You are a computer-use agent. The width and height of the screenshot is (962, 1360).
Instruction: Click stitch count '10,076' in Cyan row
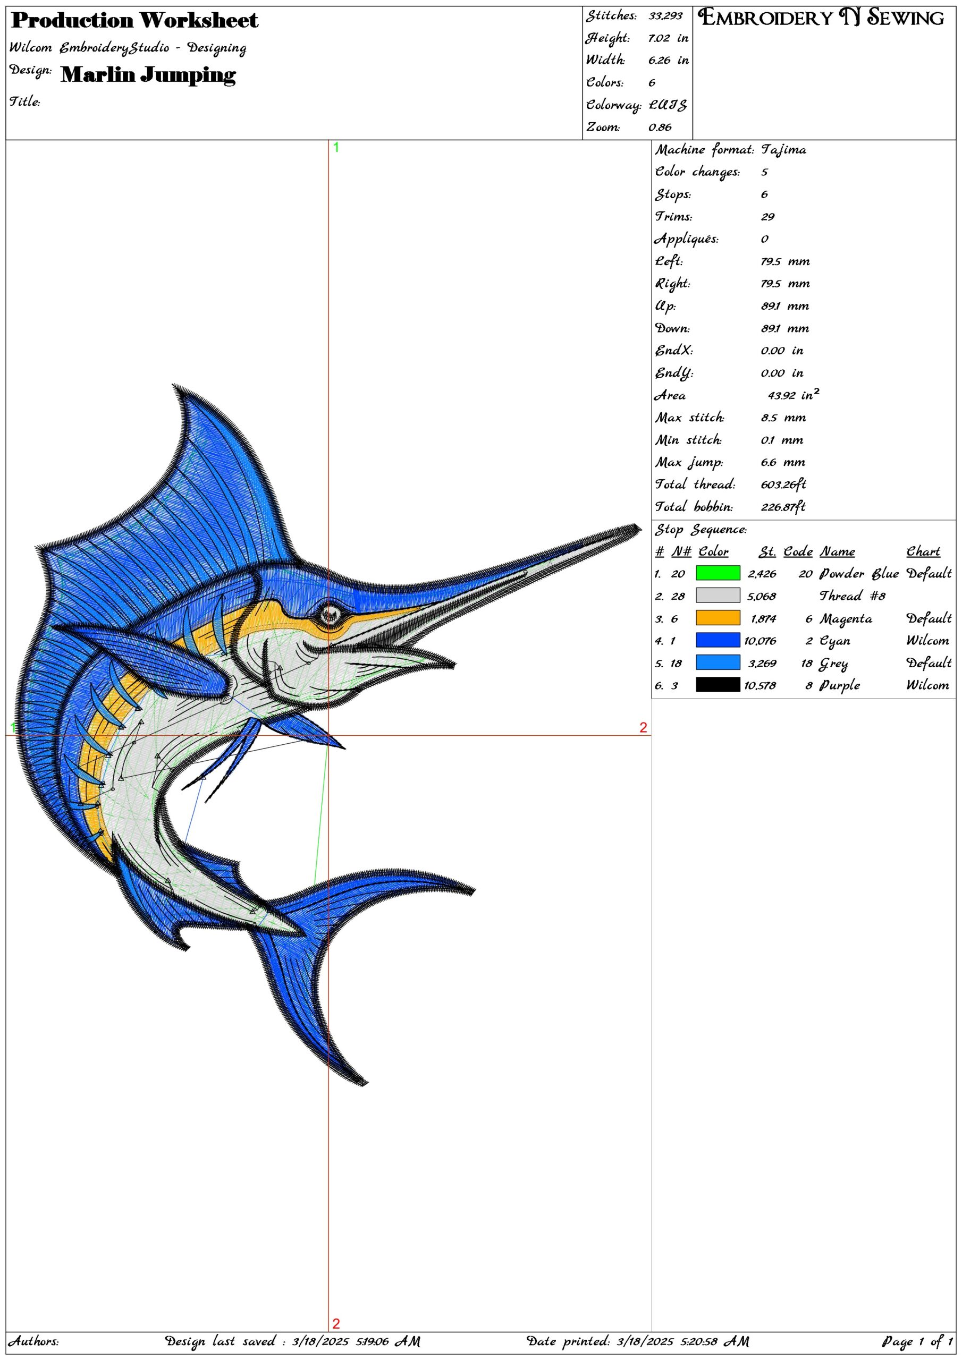coord(760,641)
